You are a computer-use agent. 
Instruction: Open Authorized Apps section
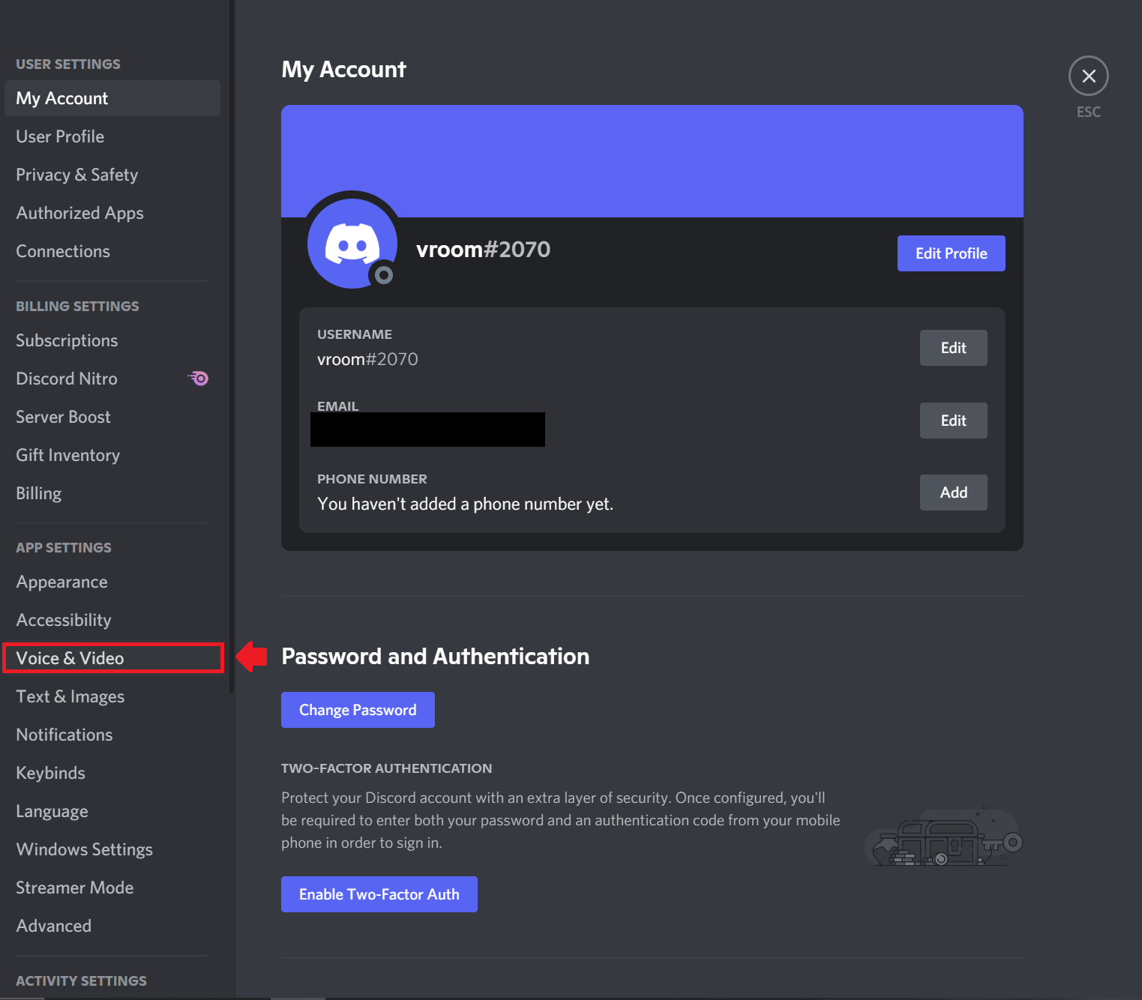(112, 213)
